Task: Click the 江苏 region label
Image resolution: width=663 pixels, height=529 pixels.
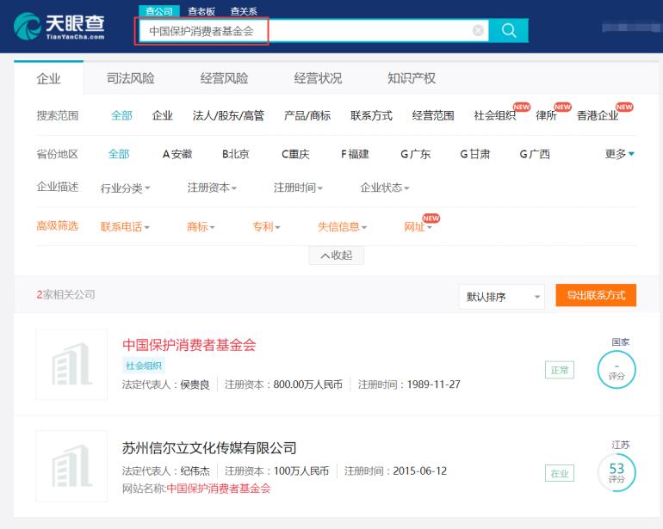Action: 620,445
